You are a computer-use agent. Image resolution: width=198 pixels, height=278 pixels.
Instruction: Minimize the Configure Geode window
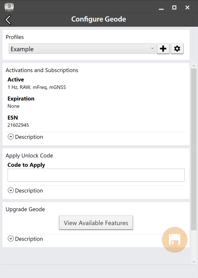click(161, 8)
